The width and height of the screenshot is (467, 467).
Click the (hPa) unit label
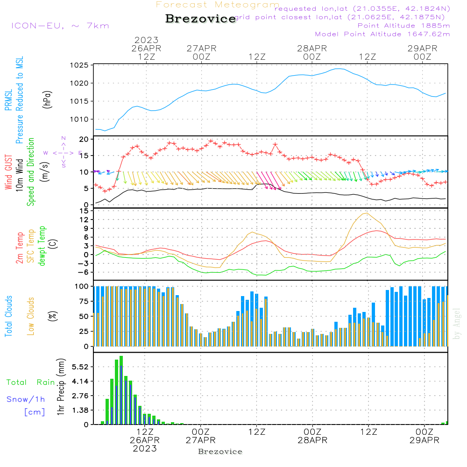click(47, 100)
